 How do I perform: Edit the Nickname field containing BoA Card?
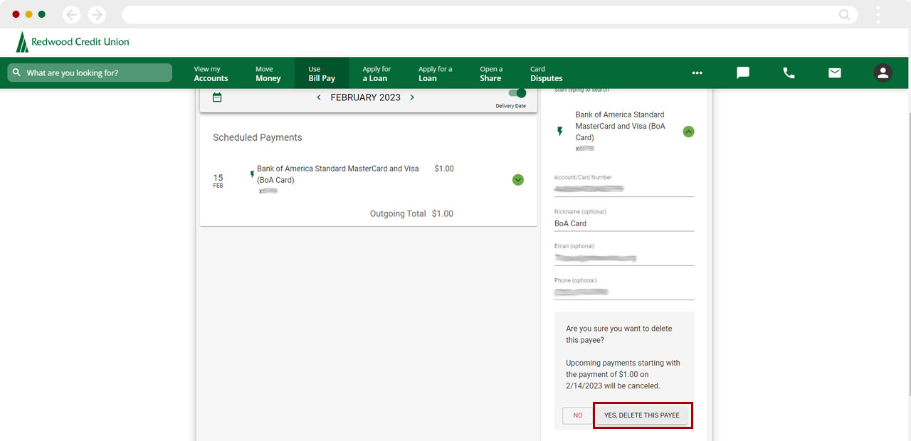624,223
